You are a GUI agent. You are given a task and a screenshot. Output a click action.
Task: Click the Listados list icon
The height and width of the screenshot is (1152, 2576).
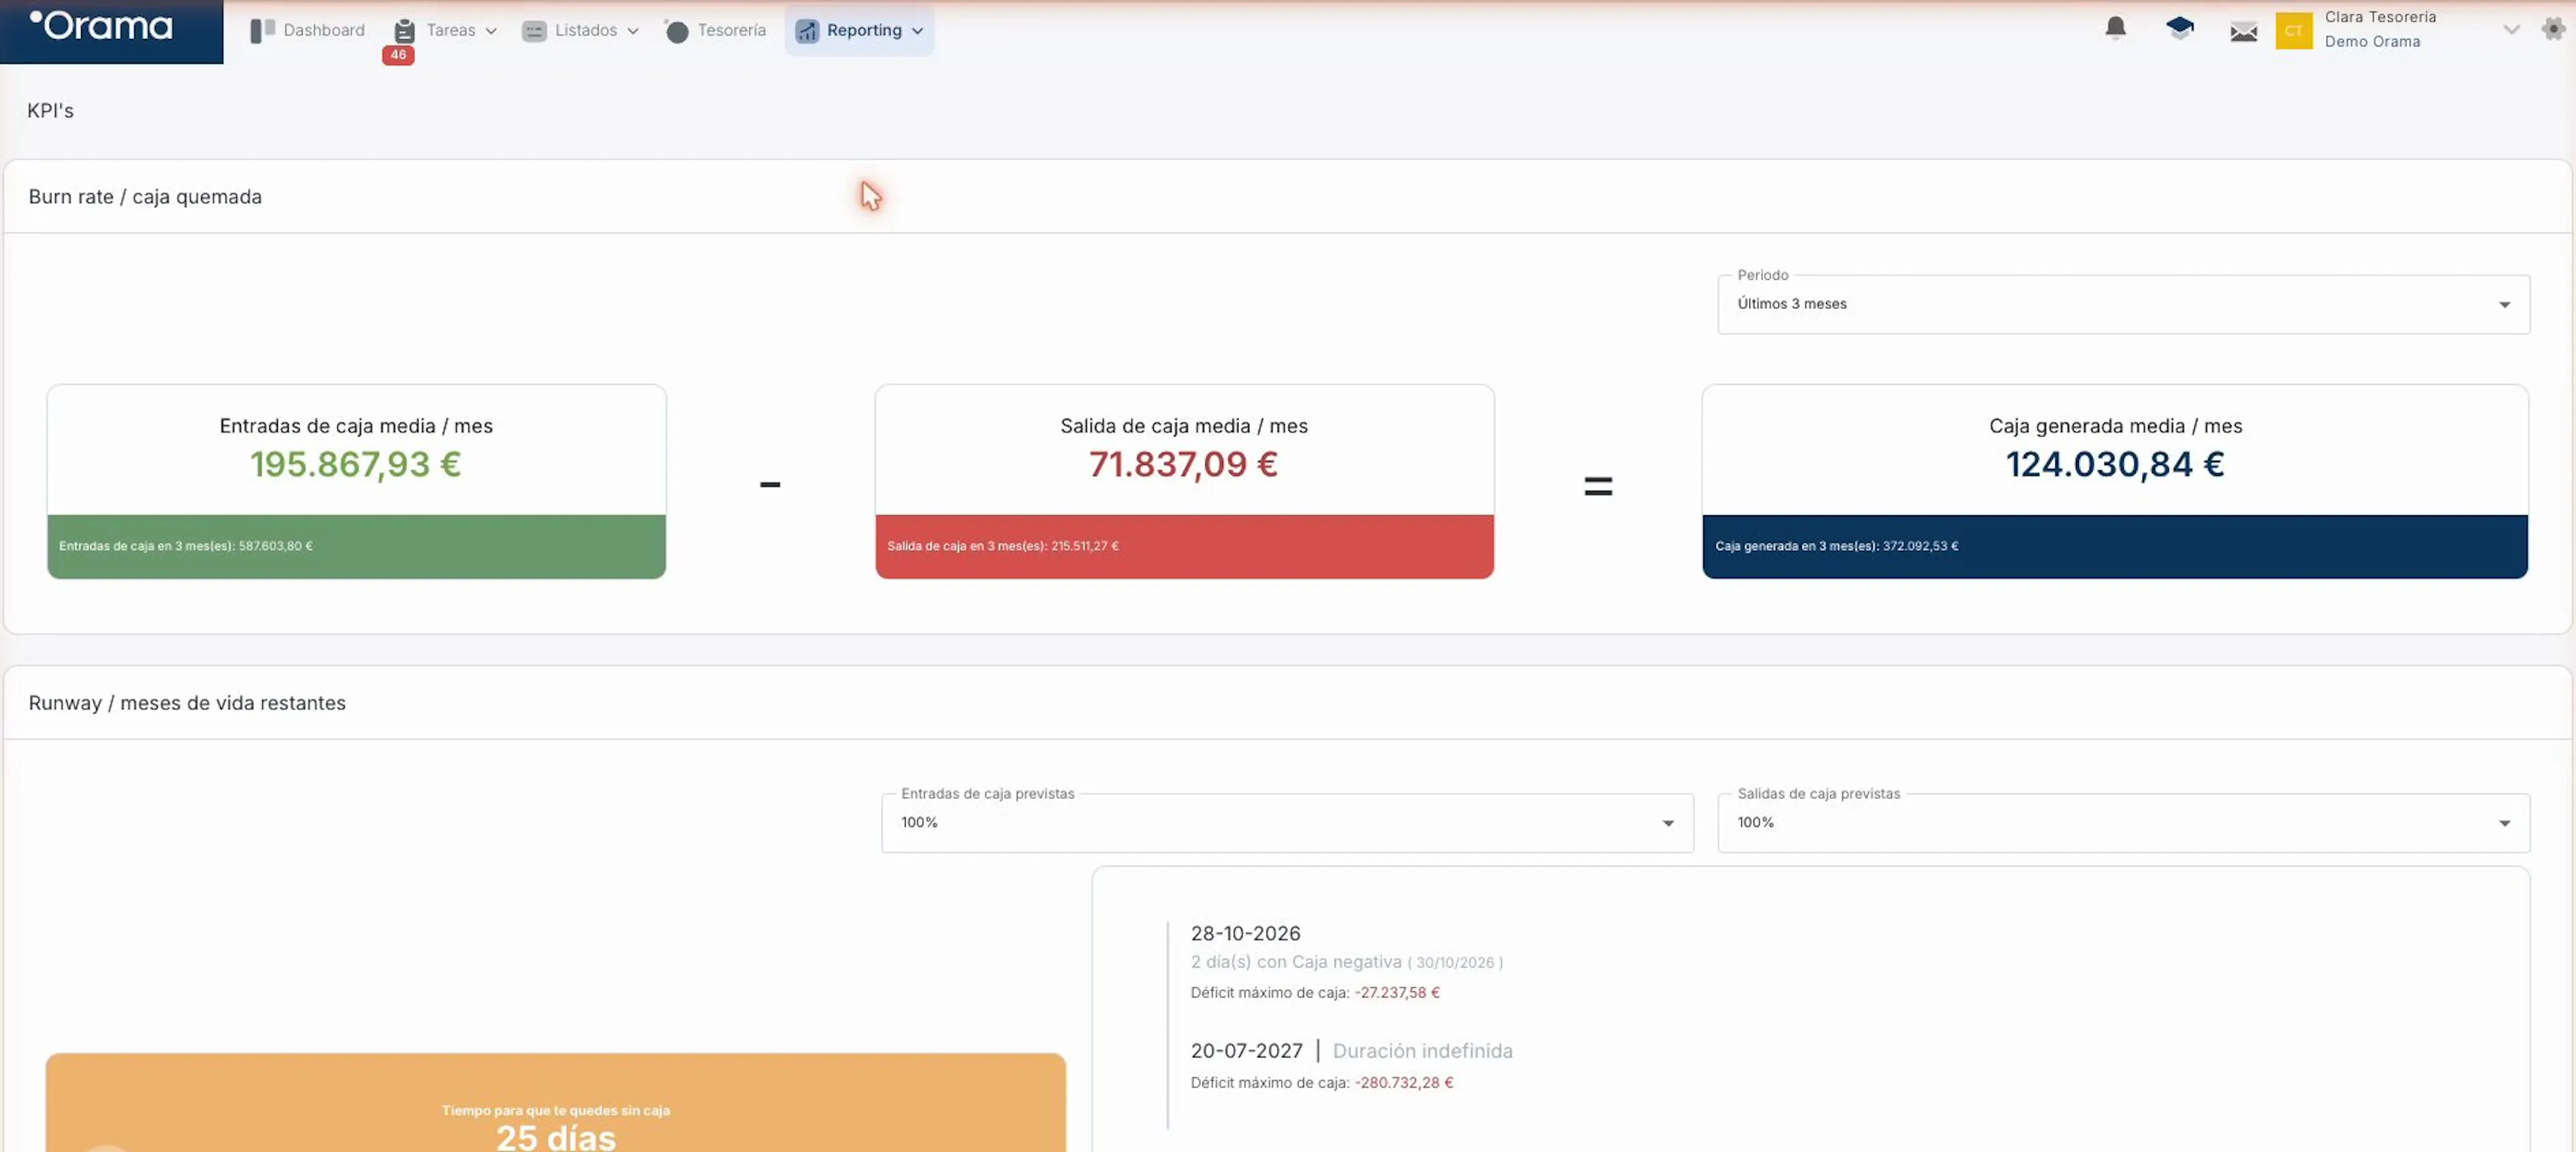pyautogui.click(x=534, y=31)
